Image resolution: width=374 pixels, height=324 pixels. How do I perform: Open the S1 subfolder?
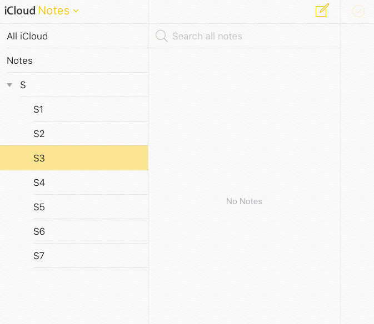click(x=74, y=109)
